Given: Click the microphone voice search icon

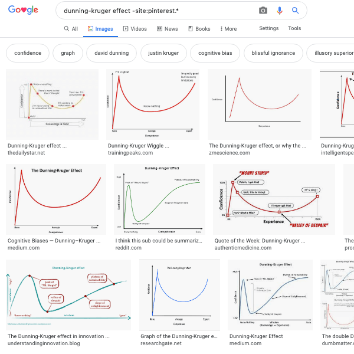Looking at the screenshot, I should click(280, 11).
